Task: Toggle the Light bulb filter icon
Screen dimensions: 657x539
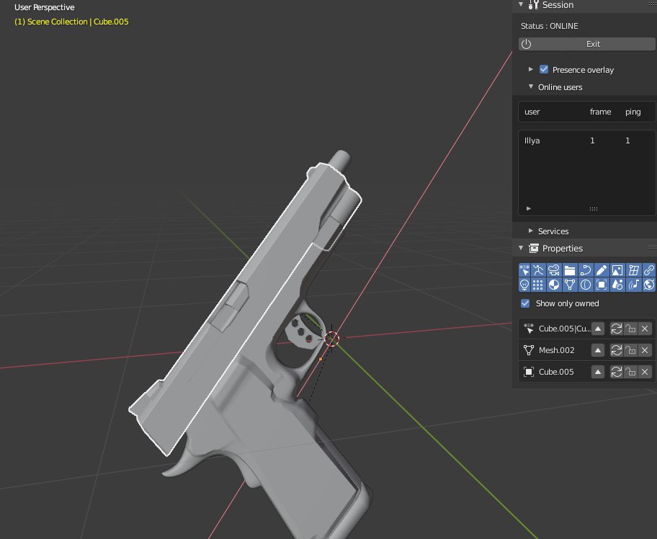Action: point(524,285)
